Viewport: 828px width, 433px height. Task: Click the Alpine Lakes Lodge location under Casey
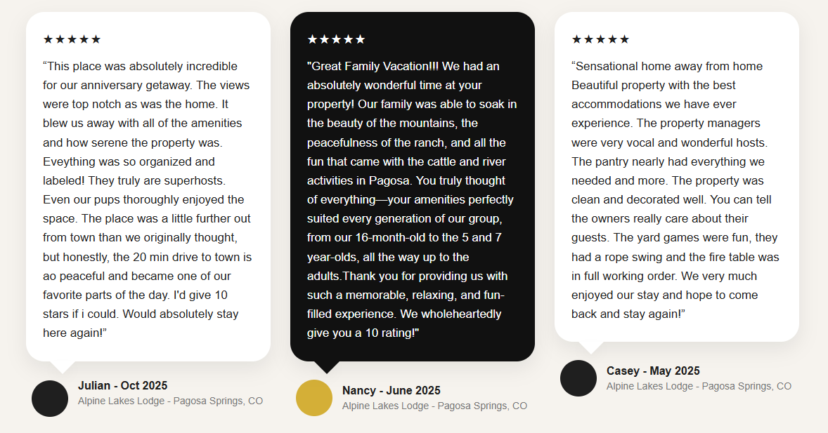coord(699,386)
